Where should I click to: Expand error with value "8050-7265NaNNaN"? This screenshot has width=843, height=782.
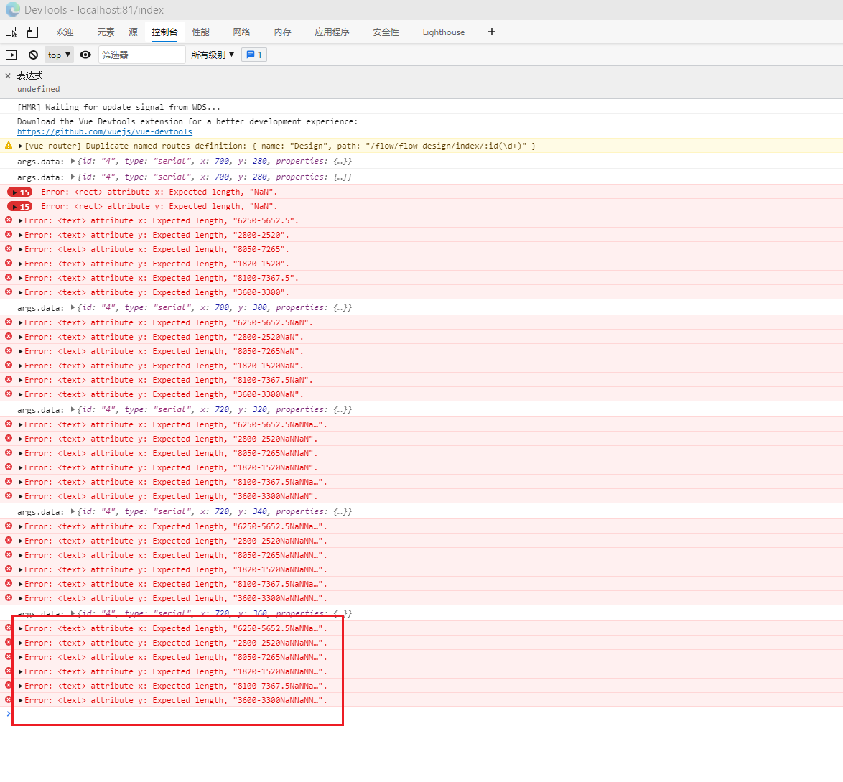coord(20,453)
